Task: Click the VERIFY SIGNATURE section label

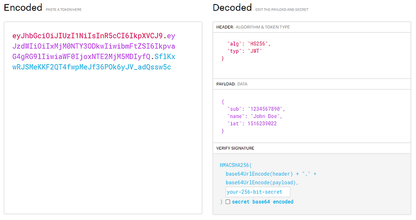Action: [x=235, y=148]
